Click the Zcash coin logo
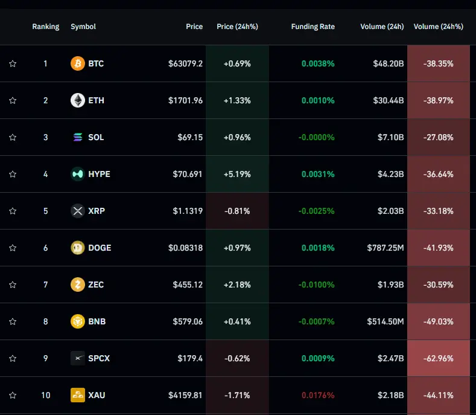Screen dimensions: 476x415 click(x=78, y=285)
